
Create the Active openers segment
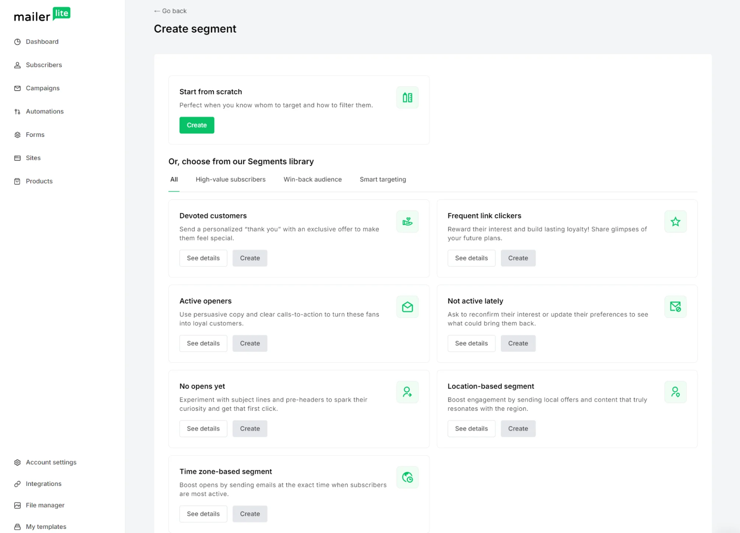250,343
